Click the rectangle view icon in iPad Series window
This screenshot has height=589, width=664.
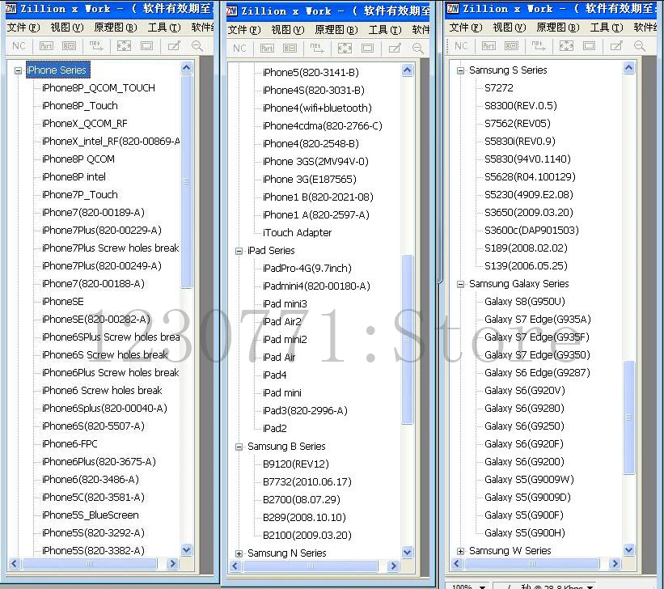367,49
